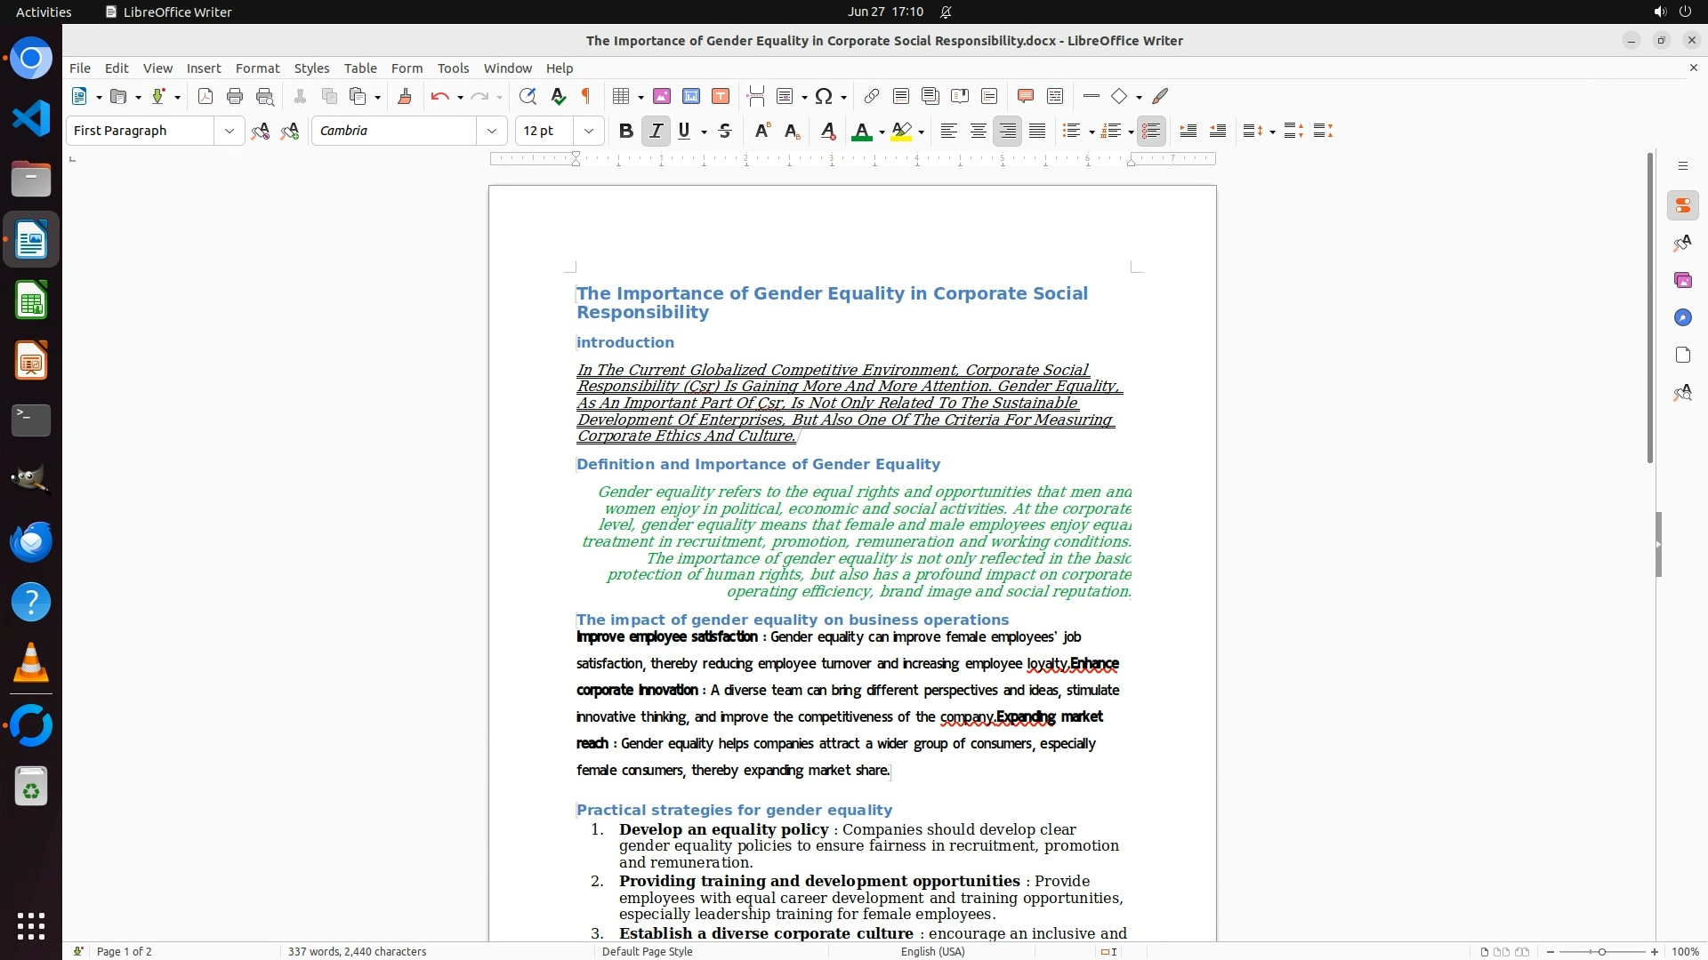This screenshot has width=1708, height=960.
Task: Expand the paragraph style dropdown
Action: click(x=230, y=131)
